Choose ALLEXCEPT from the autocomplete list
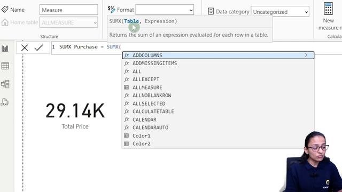The height and width of the screenshot is (192, 342). pos(218,79)
